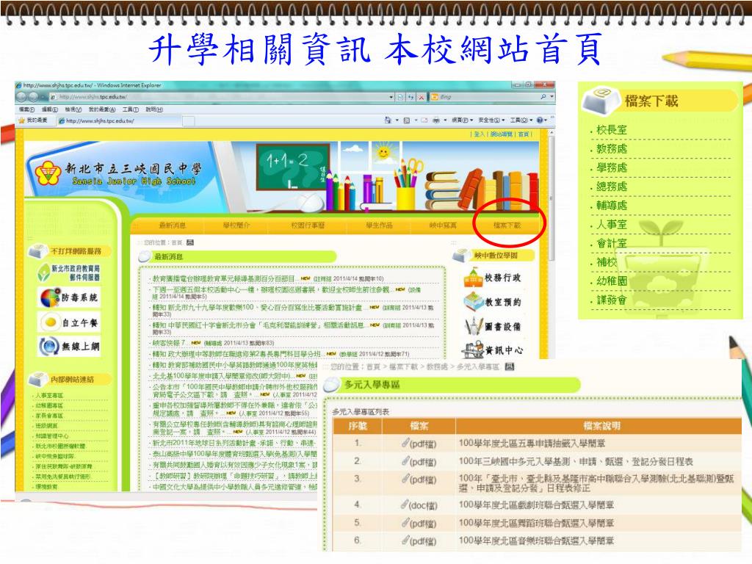Open the 編輯(E) menu
Image resolution: width=752 pixels, height=564 pixels.
[49, 109]
